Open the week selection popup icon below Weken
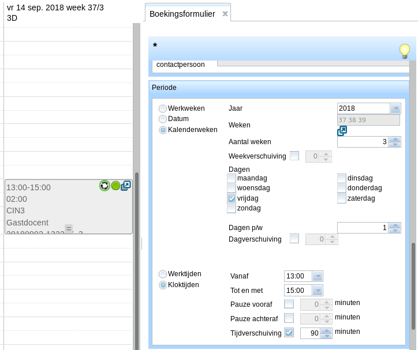The width and height of the screenshot is (418, 350). pyautogui.click(x=342, y=131)
